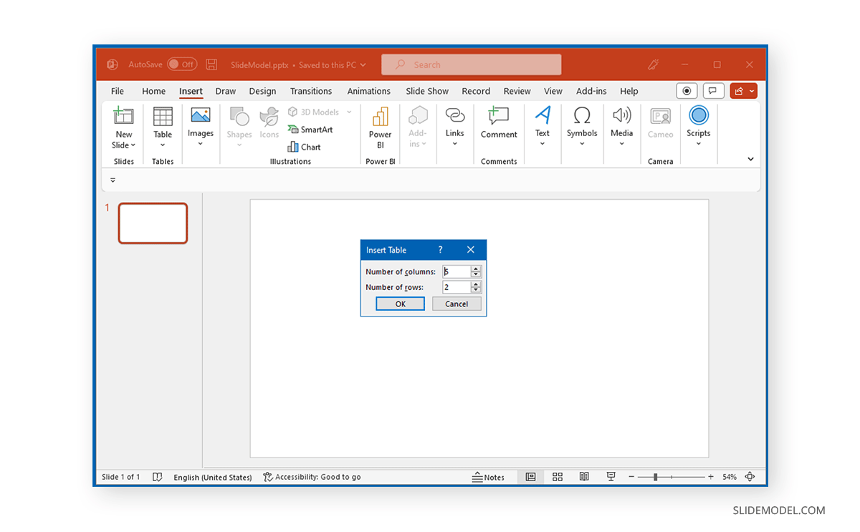Click the spell check book icon
This screenshot has width=860, height=532.
point(158,477)
